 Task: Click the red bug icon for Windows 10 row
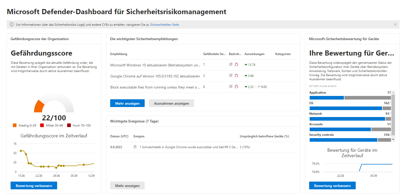click(236, 64)
